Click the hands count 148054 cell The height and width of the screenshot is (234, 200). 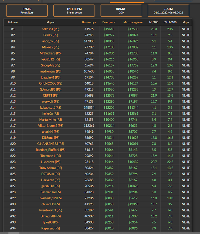[89, 108]
